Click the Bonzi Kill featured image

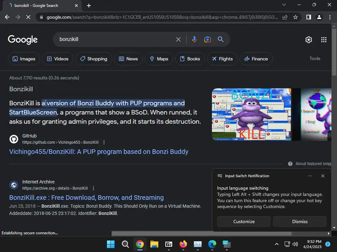[251, 115]
